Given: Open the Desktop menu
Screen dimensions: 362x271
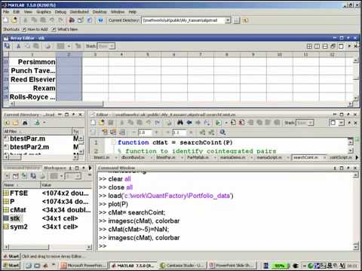Looking at the screenshot, I should pos(100,12).
